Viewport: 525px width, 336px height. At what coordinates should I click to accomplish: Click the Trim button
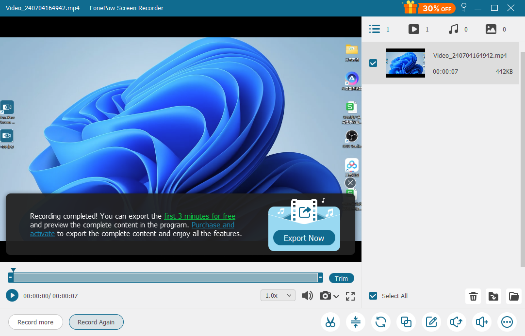(x=341, y=278)
